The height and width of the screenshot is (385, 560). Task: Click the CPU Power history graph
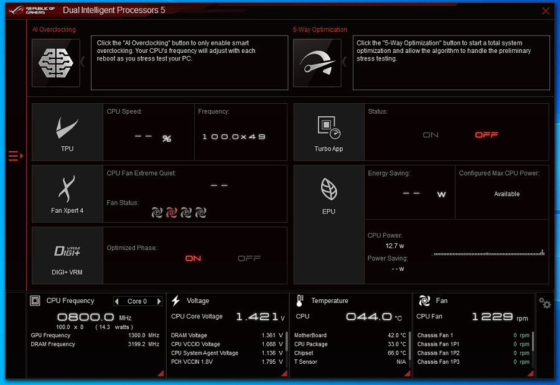[x=488, y=253]
